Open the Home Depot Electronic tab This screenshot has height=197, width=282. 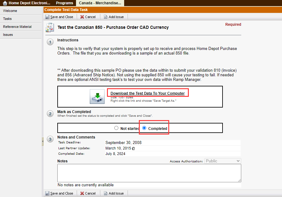(x=29, y=3)
